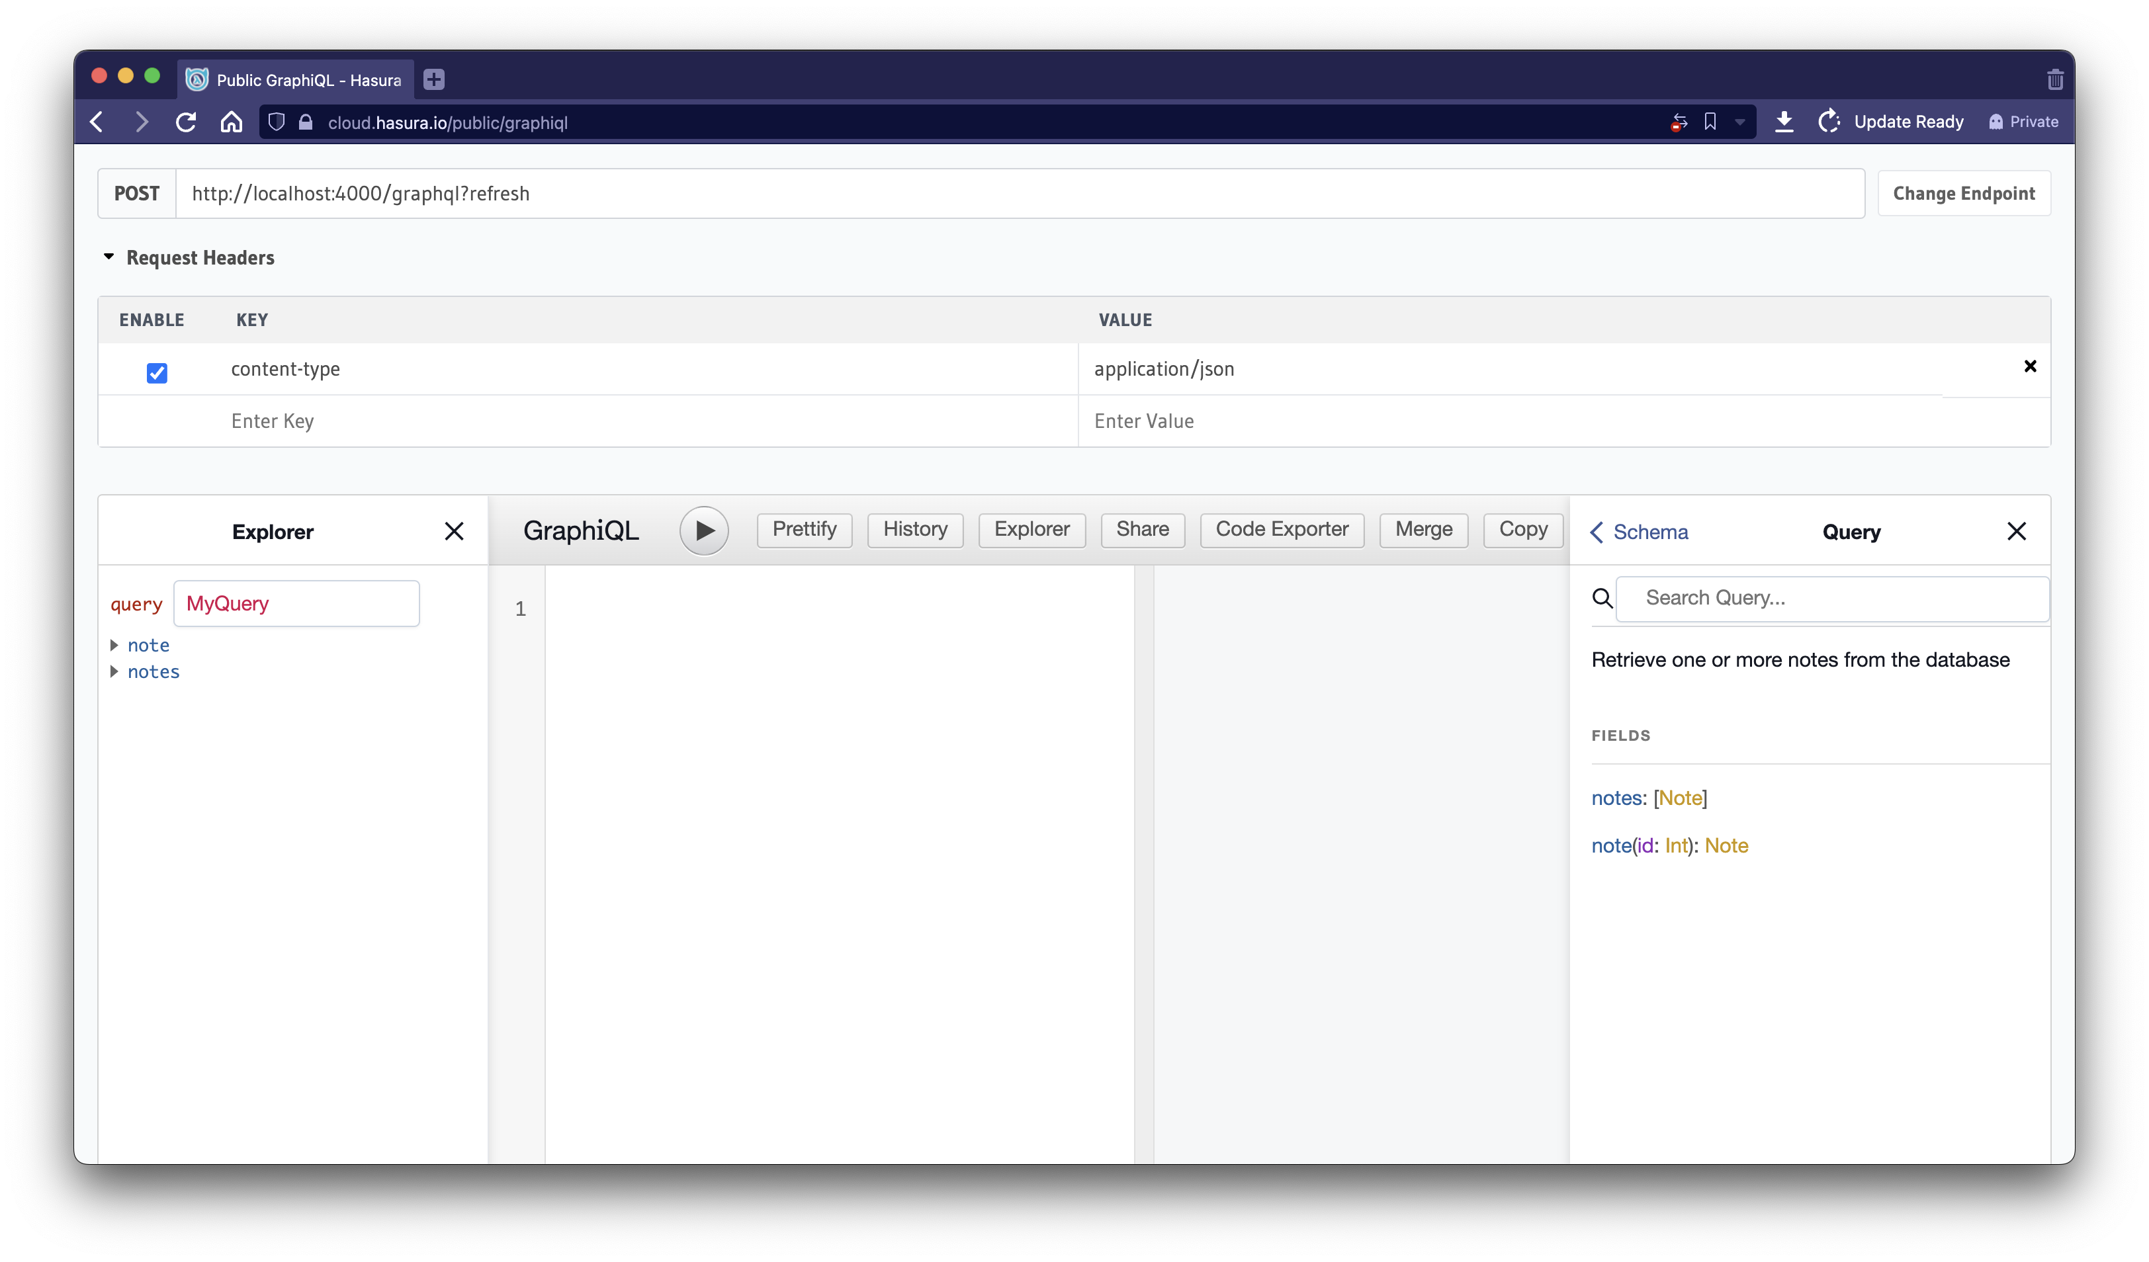Expand the notes tree item in Explorer
Viewport: 2149px width, 1262px height.
pyautogui.click(x=116, y=671)
